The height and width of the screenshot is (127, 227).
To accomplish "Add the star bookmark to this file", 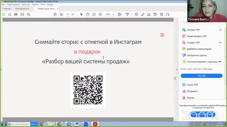I will pyautogui.click(x=10, y=14).
